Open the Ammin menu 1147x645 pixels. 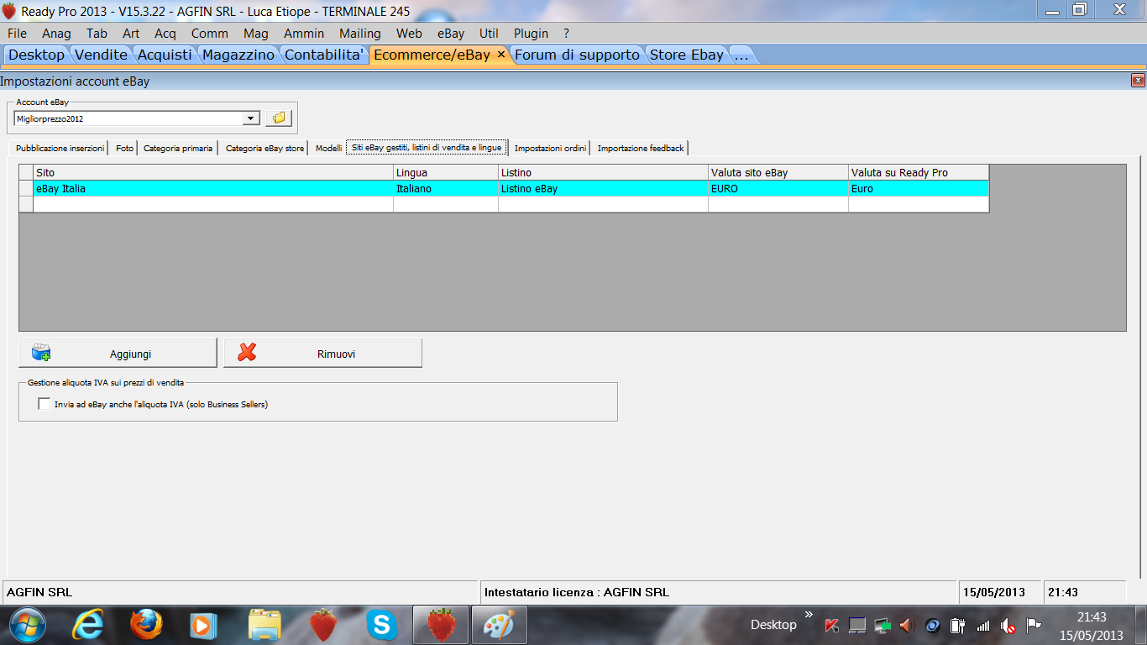304,34
